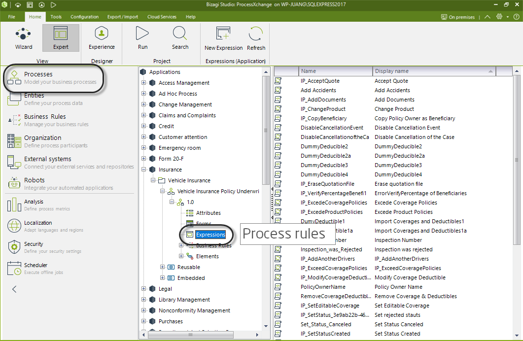This screenshot has height=341, width=523.
Task: Expand the Elements node
Action: pos(181,256)
